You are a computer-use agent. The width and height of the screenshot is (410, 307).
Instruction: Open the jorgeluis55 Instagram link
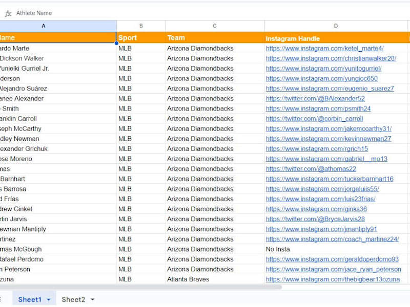322,189
